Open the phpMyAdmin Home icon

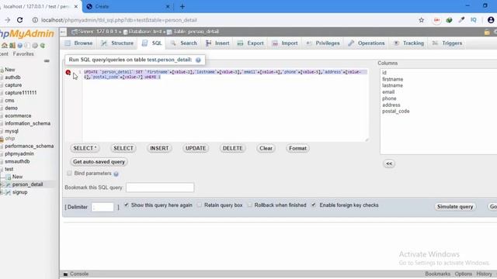click(x=5, y=46)
